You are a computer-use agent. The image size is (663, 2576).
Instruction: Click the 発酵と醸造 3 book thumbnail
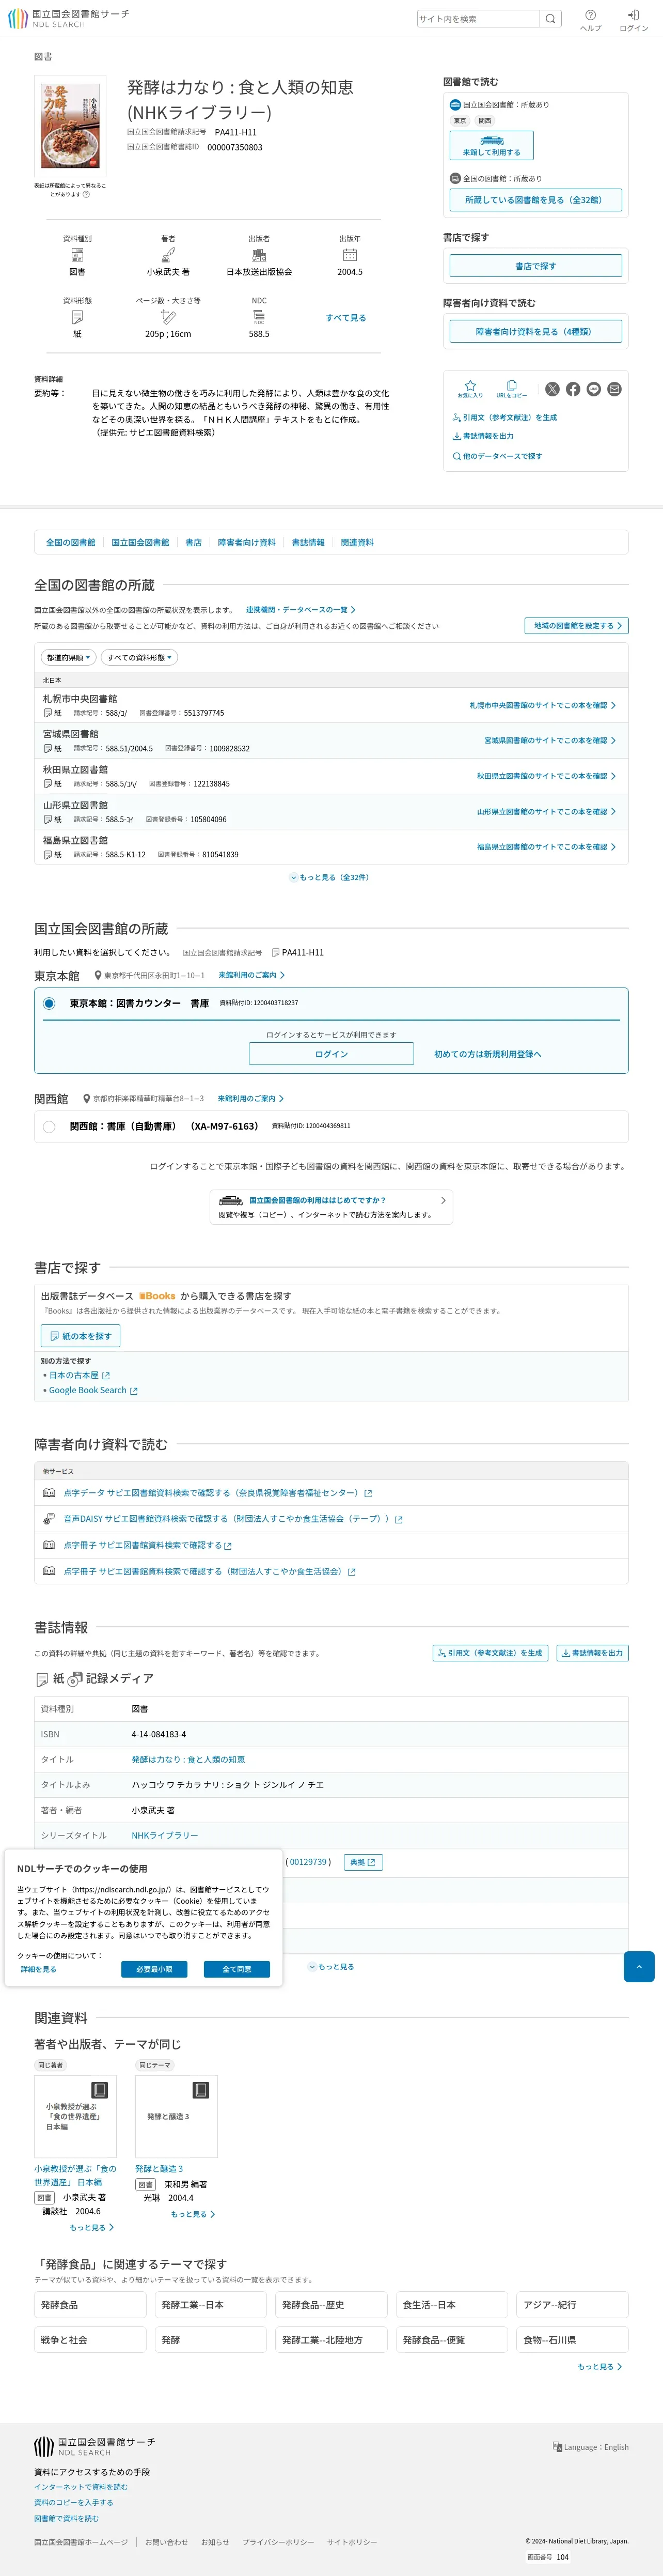tap(177, 2117)
